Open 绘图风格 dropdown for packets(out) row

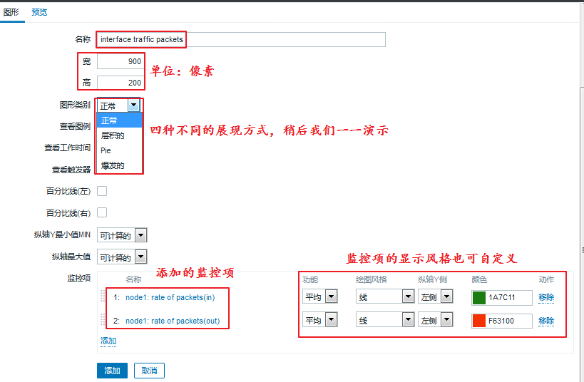point(385,320)
